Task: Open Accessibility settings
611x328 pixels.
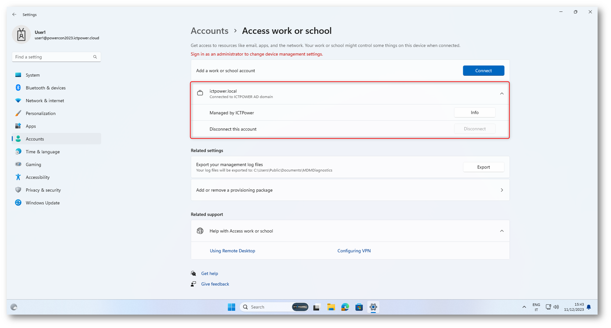Action: coord(56,177)
